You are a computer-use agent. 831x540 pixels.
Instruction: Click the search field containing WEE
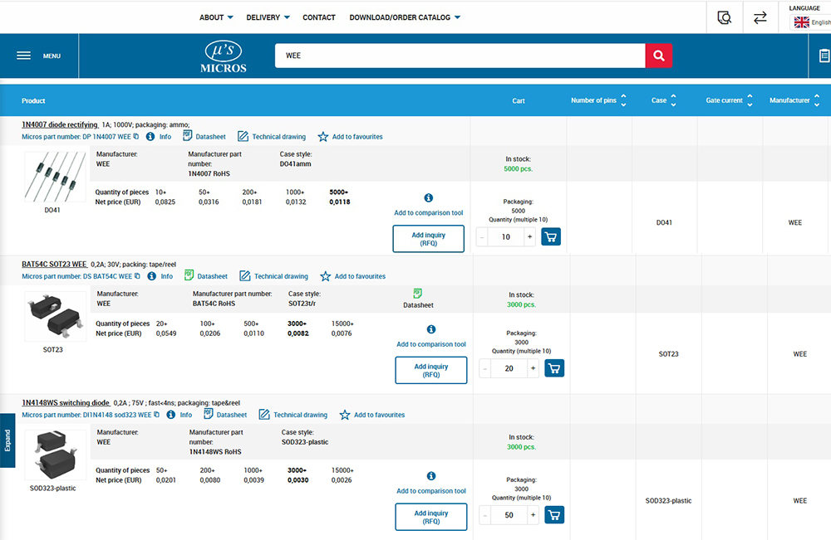point(460,56)
